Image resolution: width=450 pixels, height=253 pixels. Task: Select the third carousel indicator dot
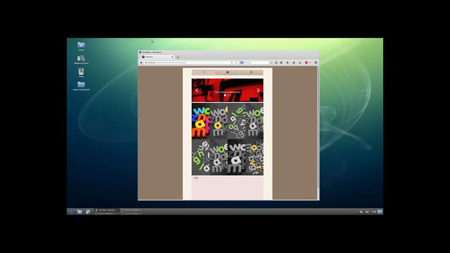tap(230, 95)
